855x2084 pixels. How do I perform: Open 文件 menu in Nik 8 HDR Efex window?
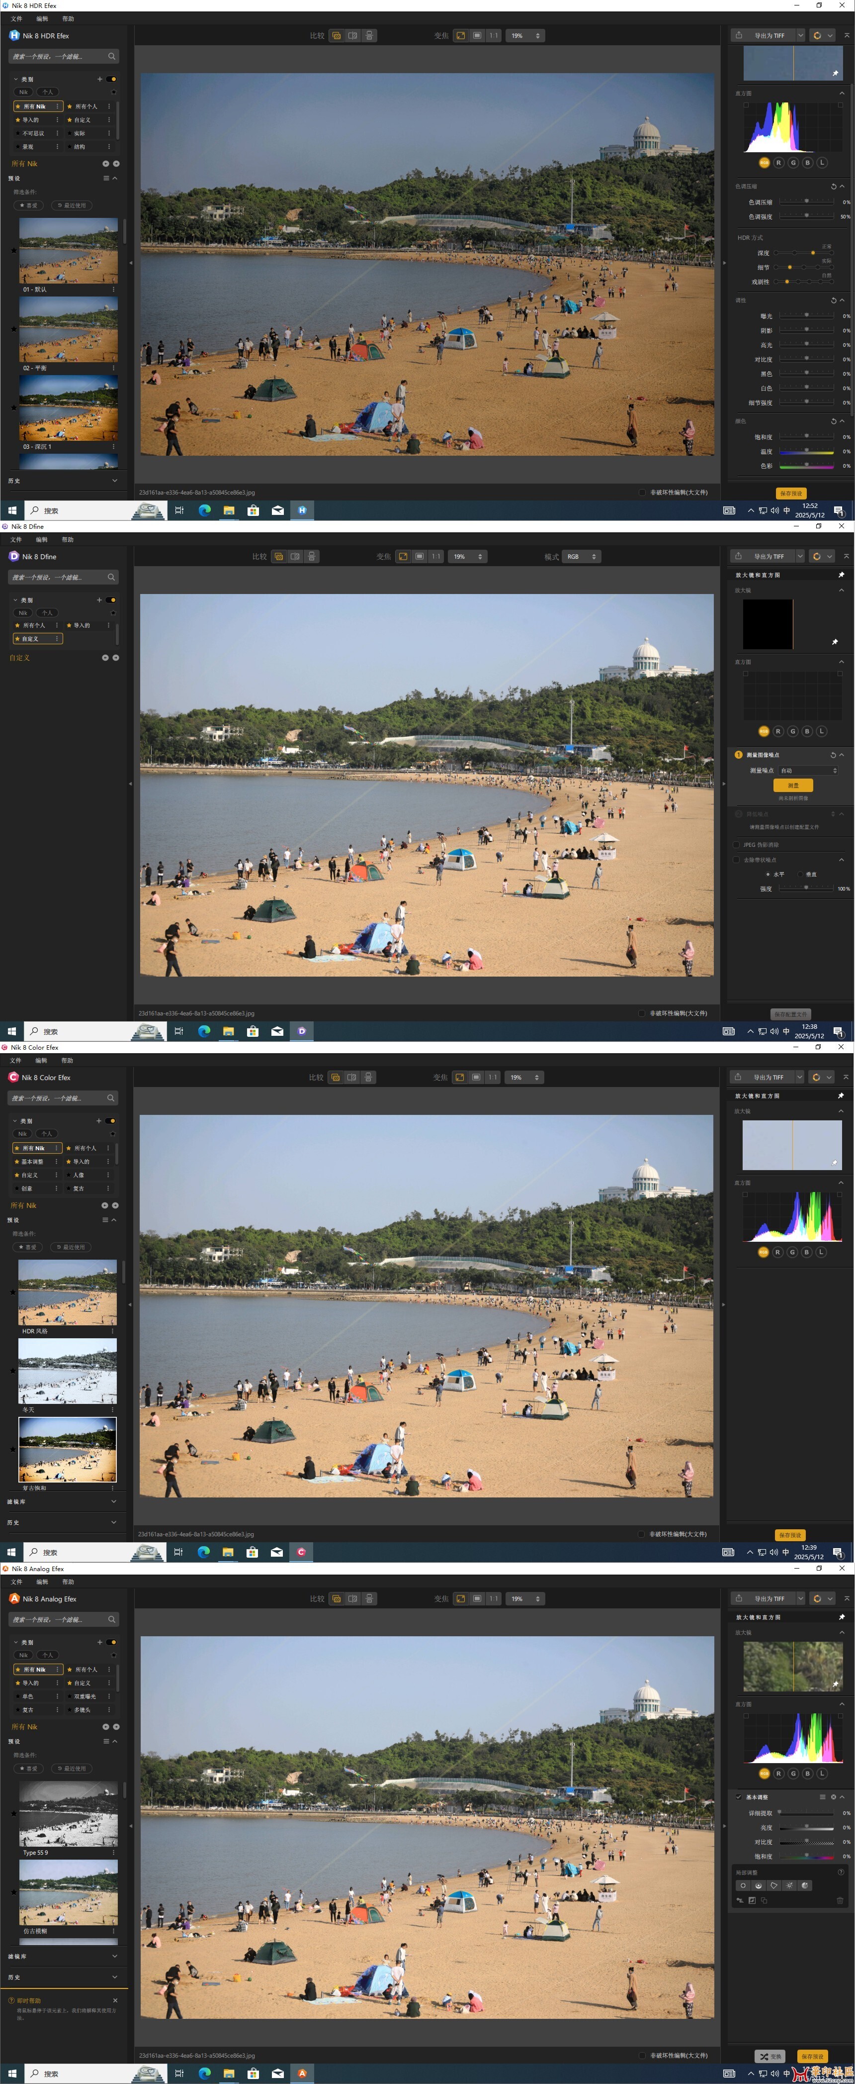click(16, 18)
